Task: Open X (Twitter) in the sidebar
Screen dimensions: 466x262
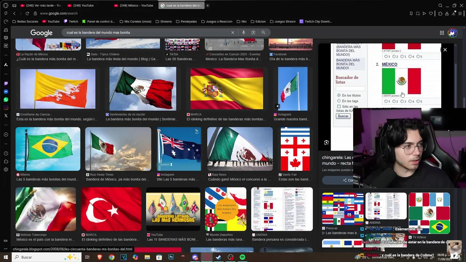Action: [x=6, y=116]
